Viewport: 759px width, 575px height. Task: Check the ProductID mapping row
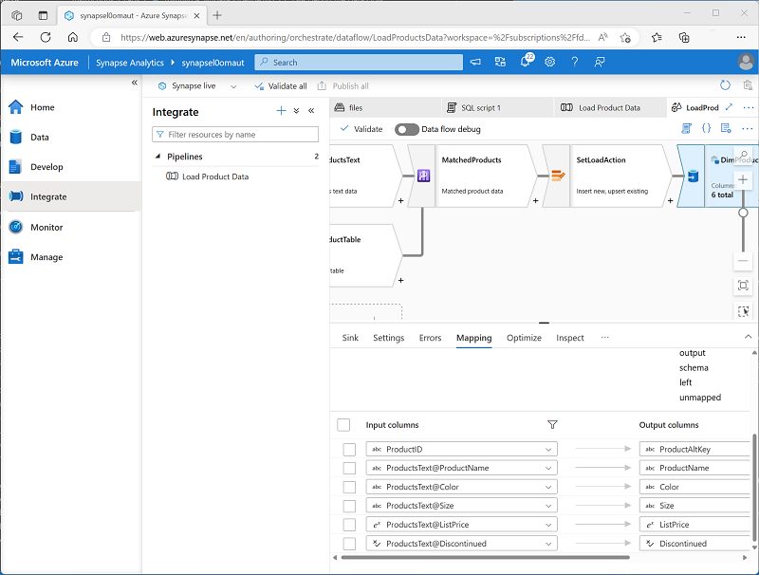point(349,449)
